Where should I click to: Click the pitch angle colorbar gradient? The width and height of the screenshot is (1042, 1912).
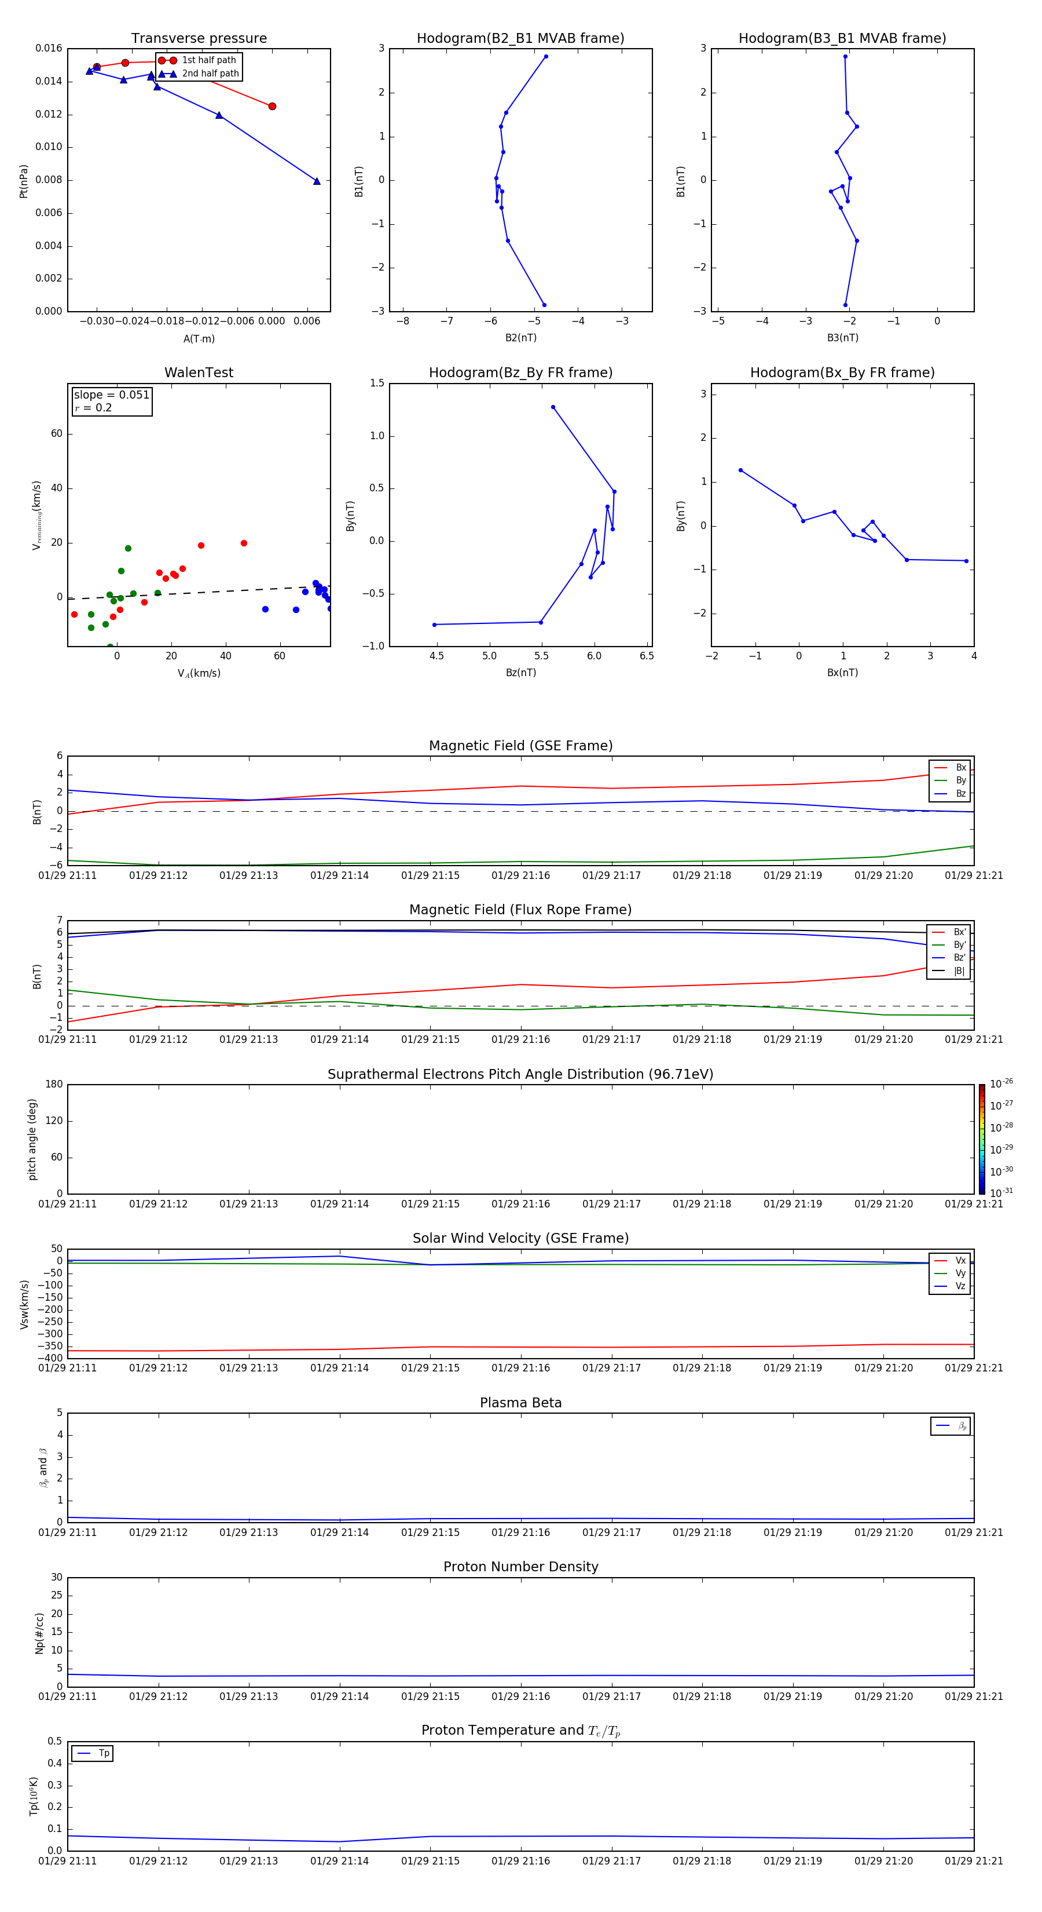tap(981, 1139)
